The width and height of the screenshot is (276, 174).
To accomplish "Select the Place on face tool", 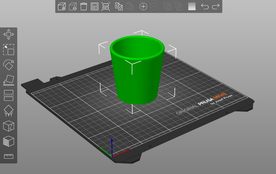I will coord(9,80).
